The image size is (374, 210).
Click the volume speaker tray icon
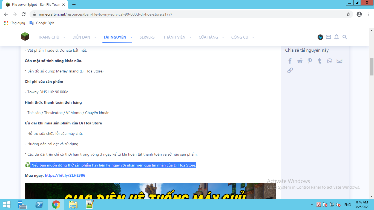[x=338, y=205]
